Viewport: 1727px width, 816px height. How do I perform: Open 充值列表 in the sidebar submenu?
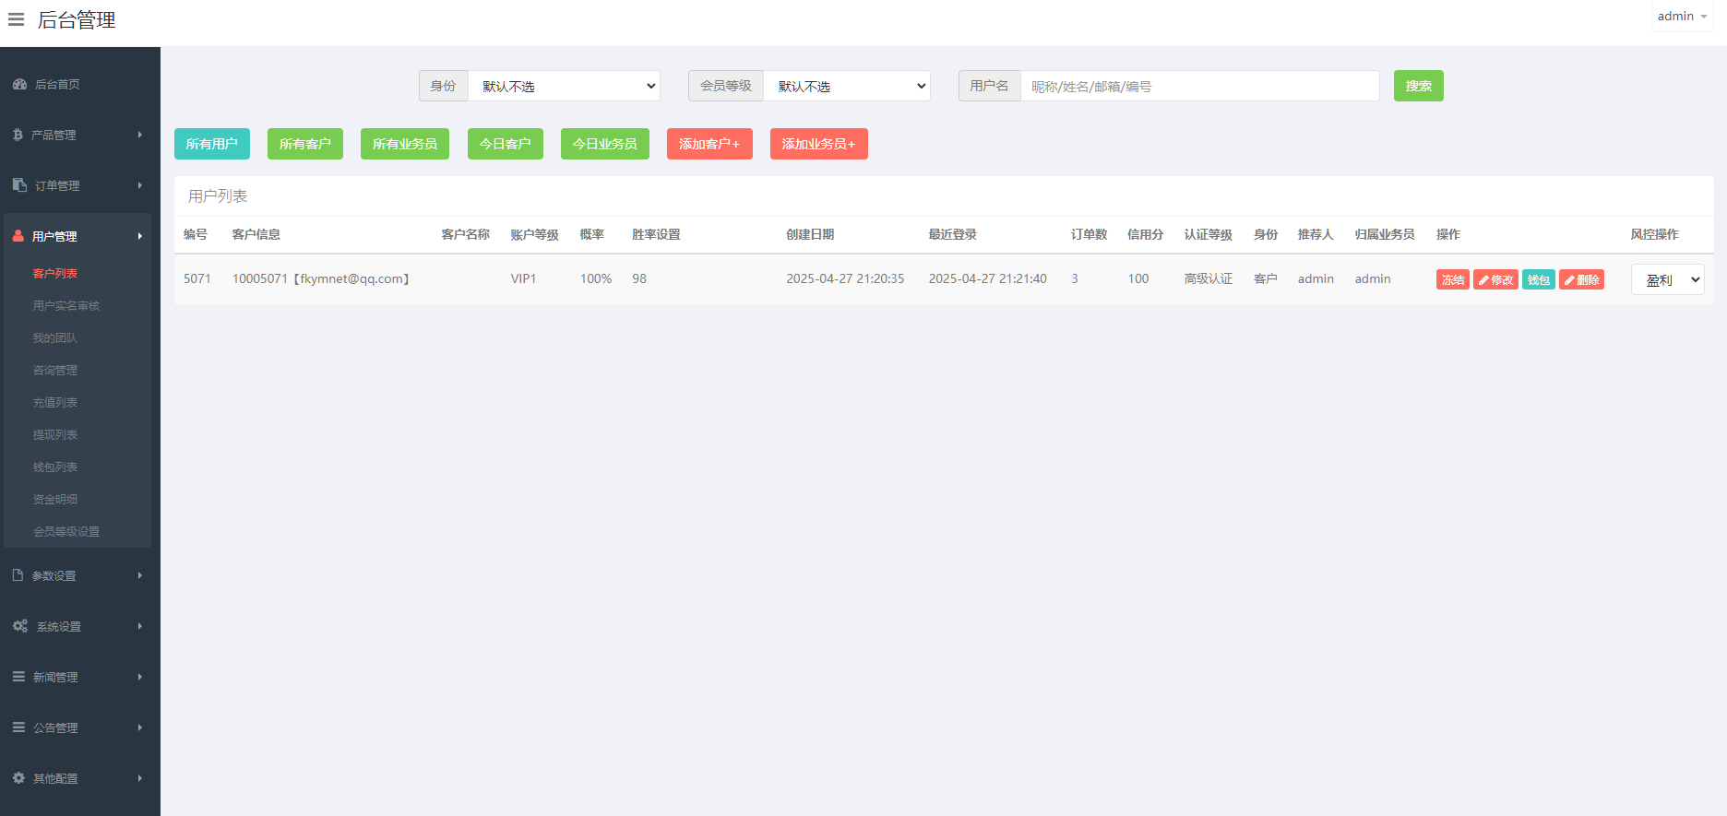coord(55,402)
